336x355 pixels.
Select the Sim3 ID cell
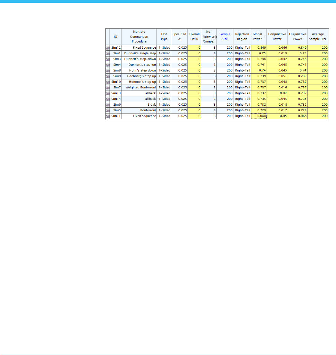115,59
